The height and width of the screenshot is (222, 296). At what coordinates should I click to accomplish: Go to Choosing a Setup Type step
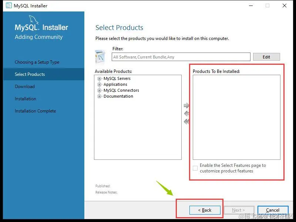[x=37, y=62]
